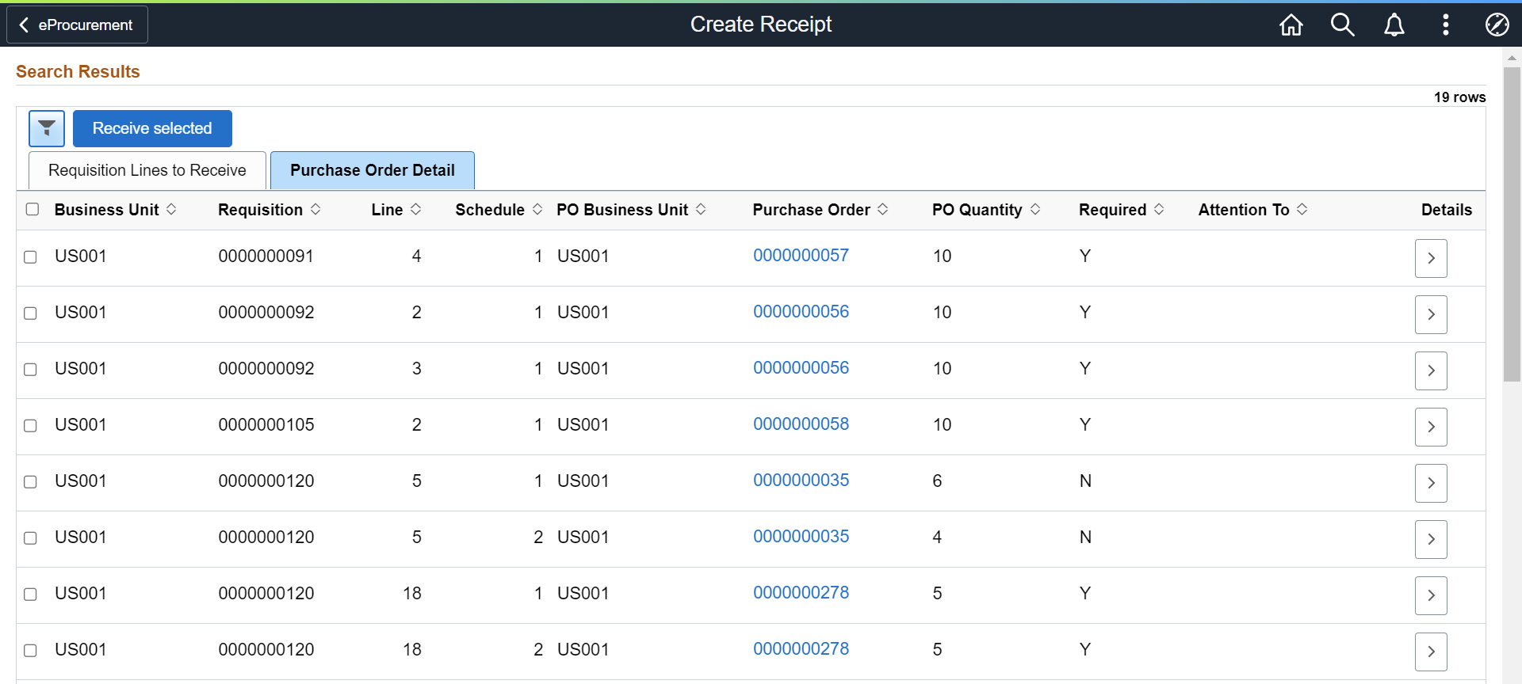The height and width of the screenshot is (684, 1522).
Task: Click the Details column header
Action: pos(1446,210)
